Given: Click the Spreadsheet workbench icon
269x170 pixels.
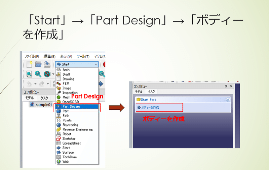Looking at the screenshot, I should 59,143.
